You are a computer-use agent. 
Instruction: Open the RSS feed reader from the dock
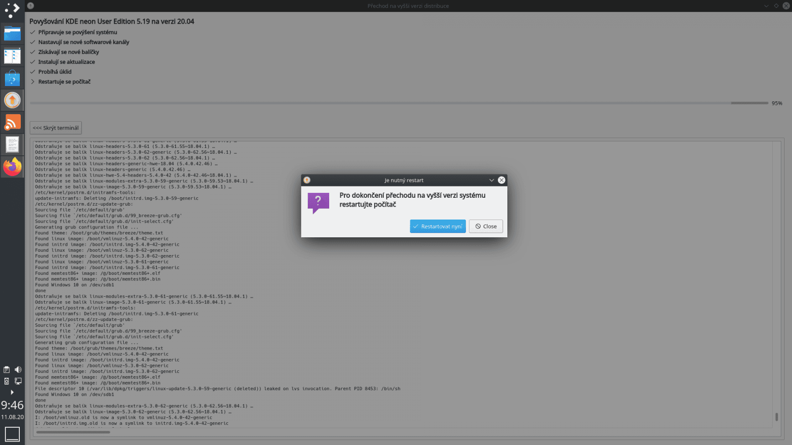point(12,122)
